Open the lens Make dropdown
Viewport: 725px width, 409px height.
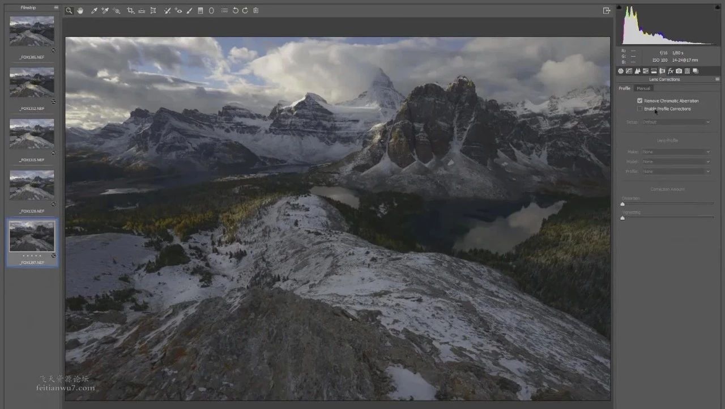click(x=676, y=152)
